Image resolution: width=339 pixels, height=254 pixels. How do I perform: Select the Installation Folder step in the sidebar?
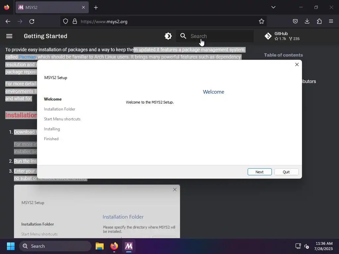click(60, 109)
